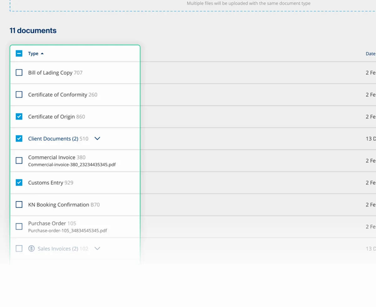376x307 pixels.
Task: Expand the Sales Invoices group
Action: [97, 249]
